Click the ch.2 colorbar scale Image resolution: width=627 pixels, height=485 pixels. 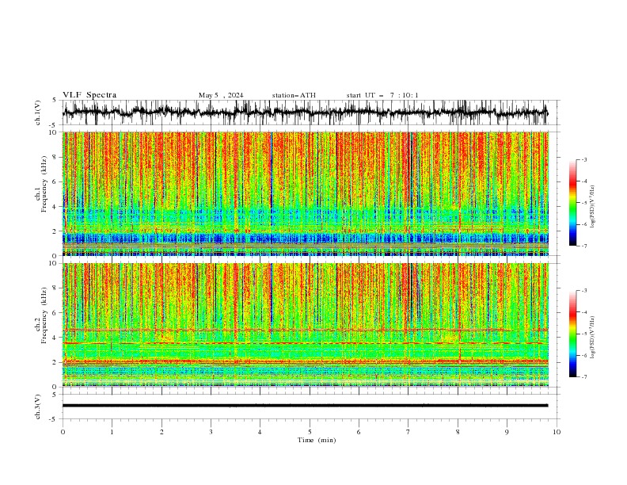tap(572, 334)
